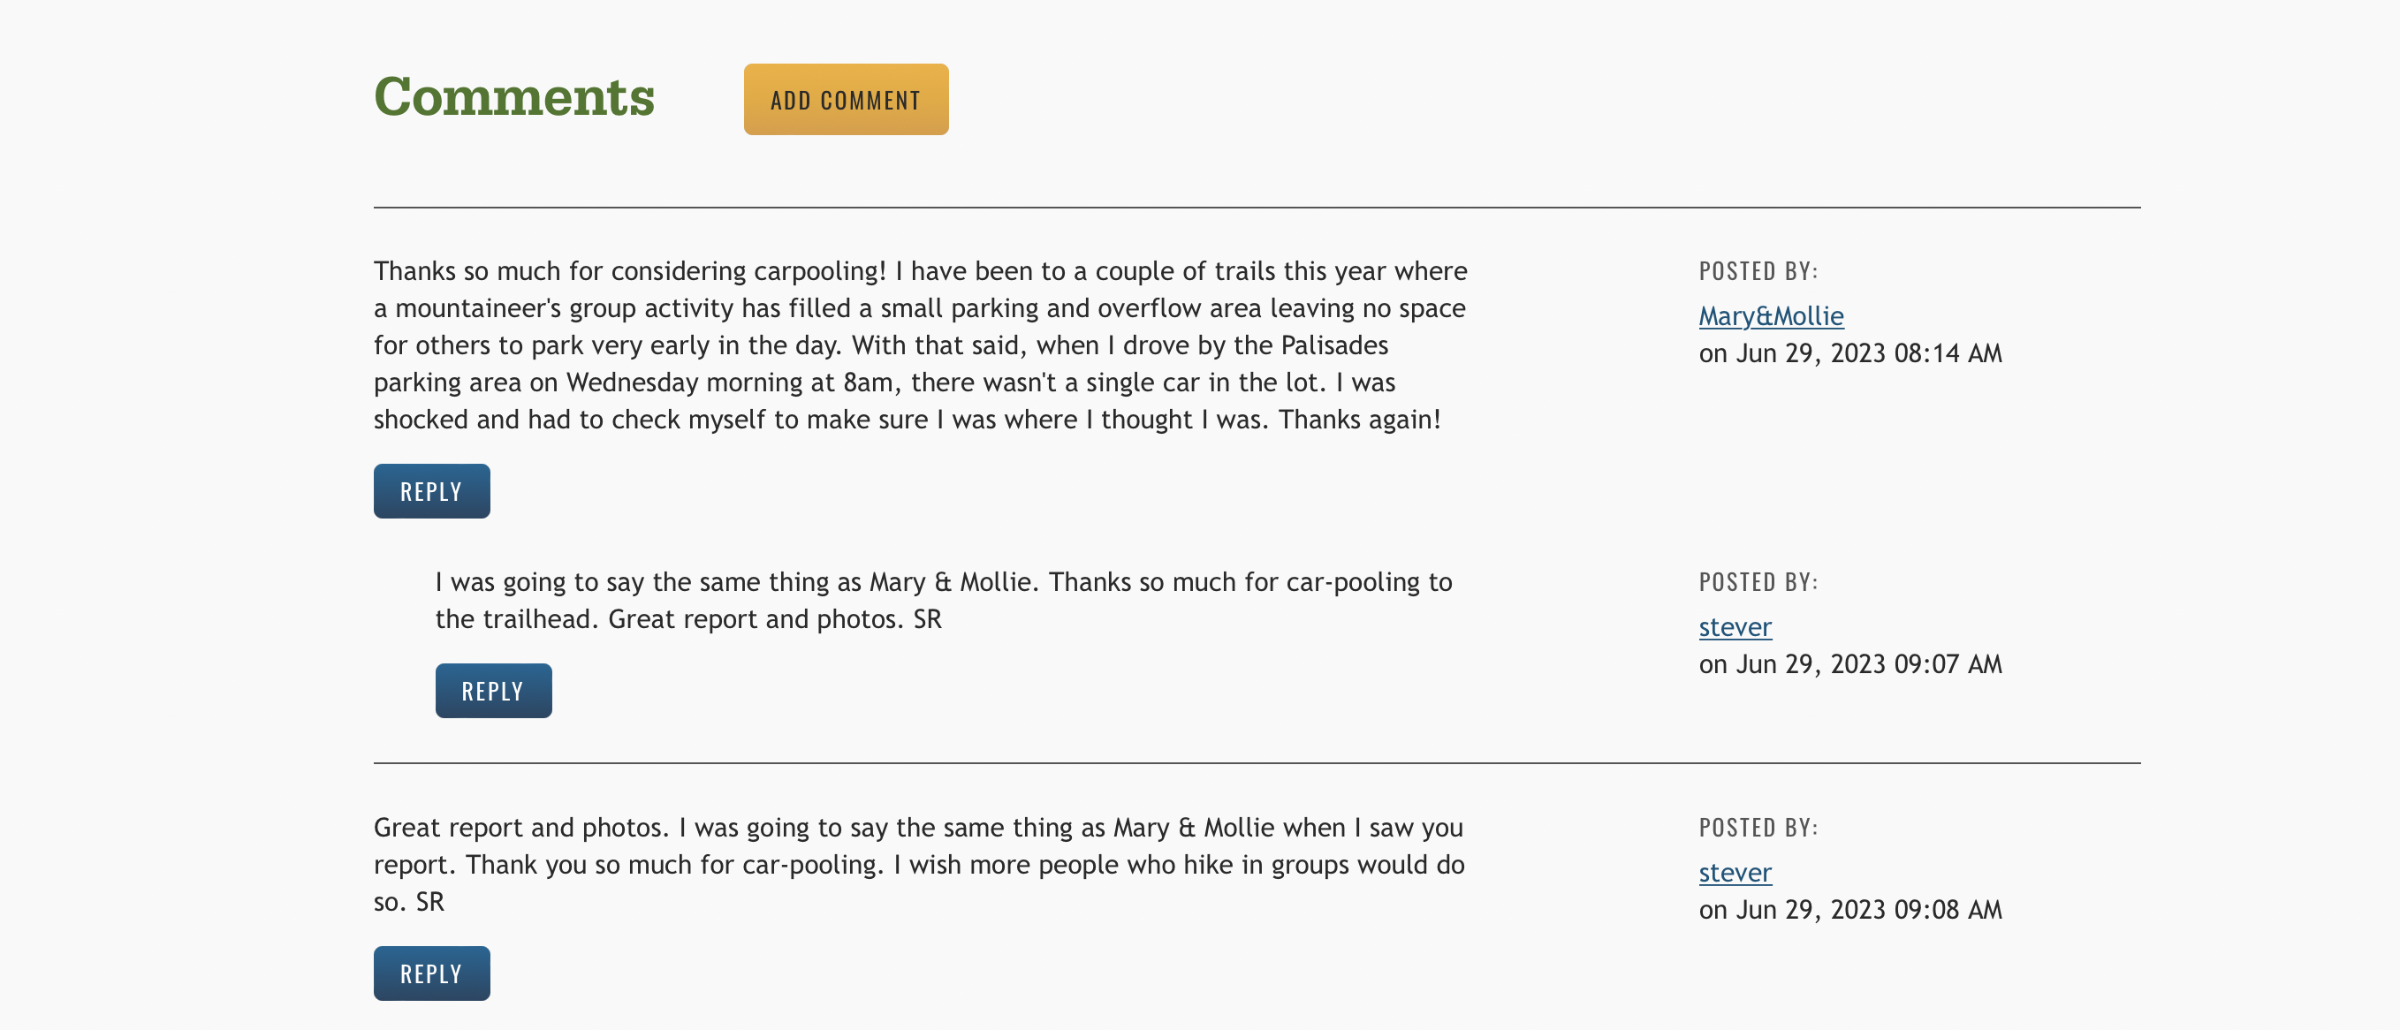
Task: Click the divider line below the Comments heading
Action: [x=1256, y=208]
